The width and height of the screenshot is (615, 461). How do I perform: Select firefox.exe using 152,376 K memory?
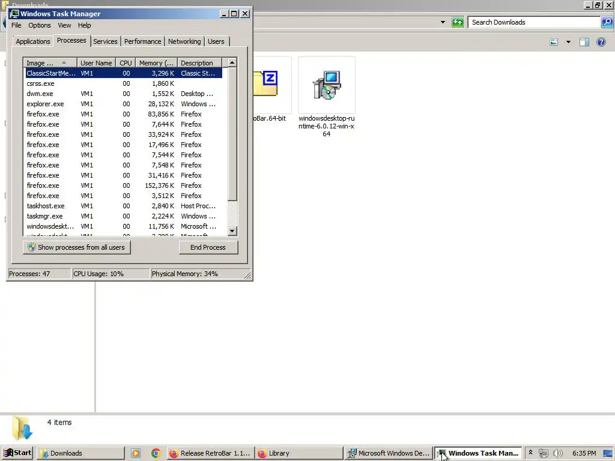pyautogui.click(x=124, y=185)
